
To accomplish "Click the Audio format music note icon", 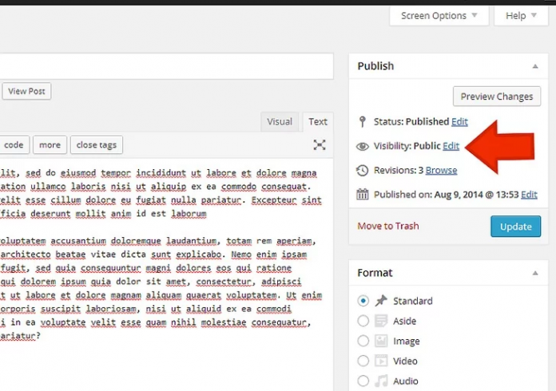I will coord(381,381).
